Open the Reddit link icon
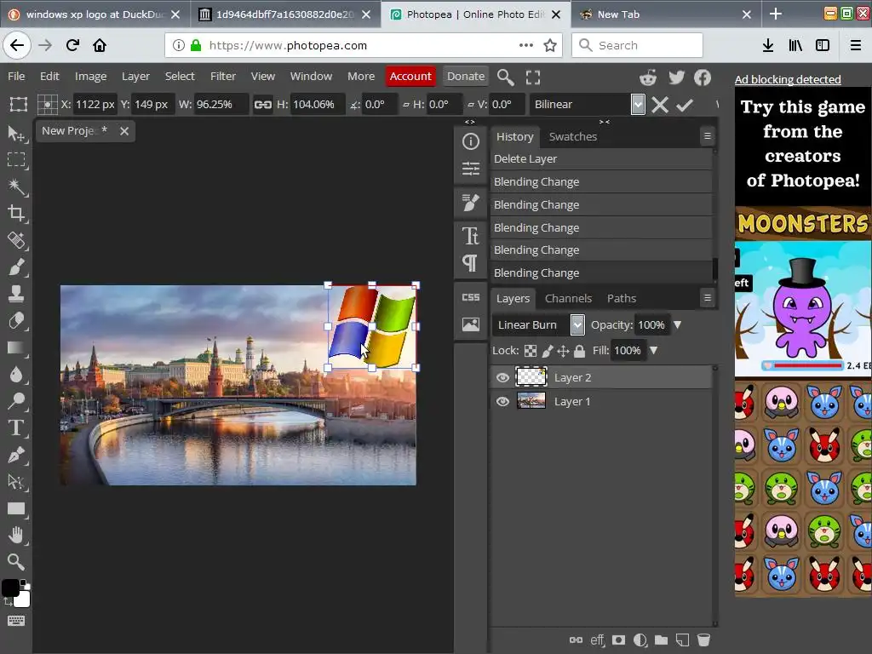 click(648, 77)
